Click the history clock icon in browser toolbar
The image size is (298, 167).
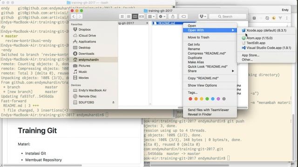[x=267, y=18]
